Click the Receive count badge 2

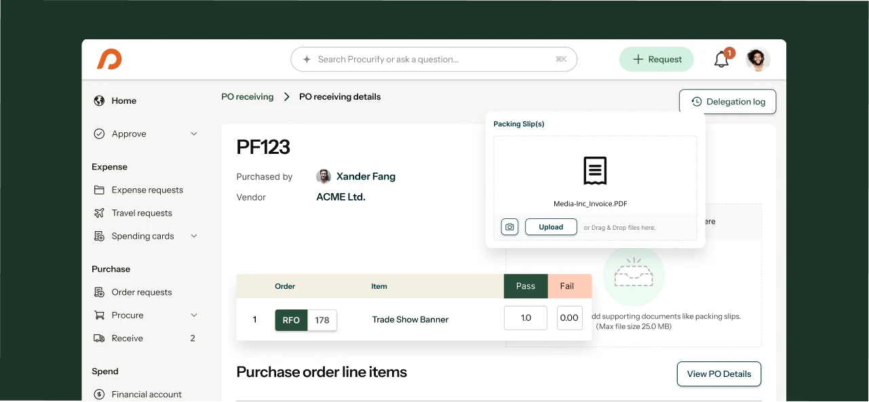[193, 338]
